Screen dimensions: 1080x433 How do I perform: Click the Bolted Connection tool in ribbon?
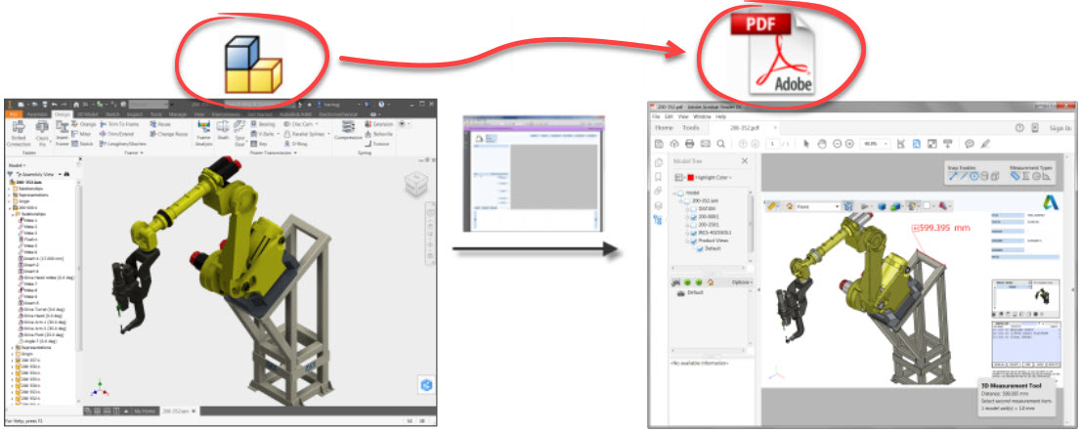pos(19,133)
